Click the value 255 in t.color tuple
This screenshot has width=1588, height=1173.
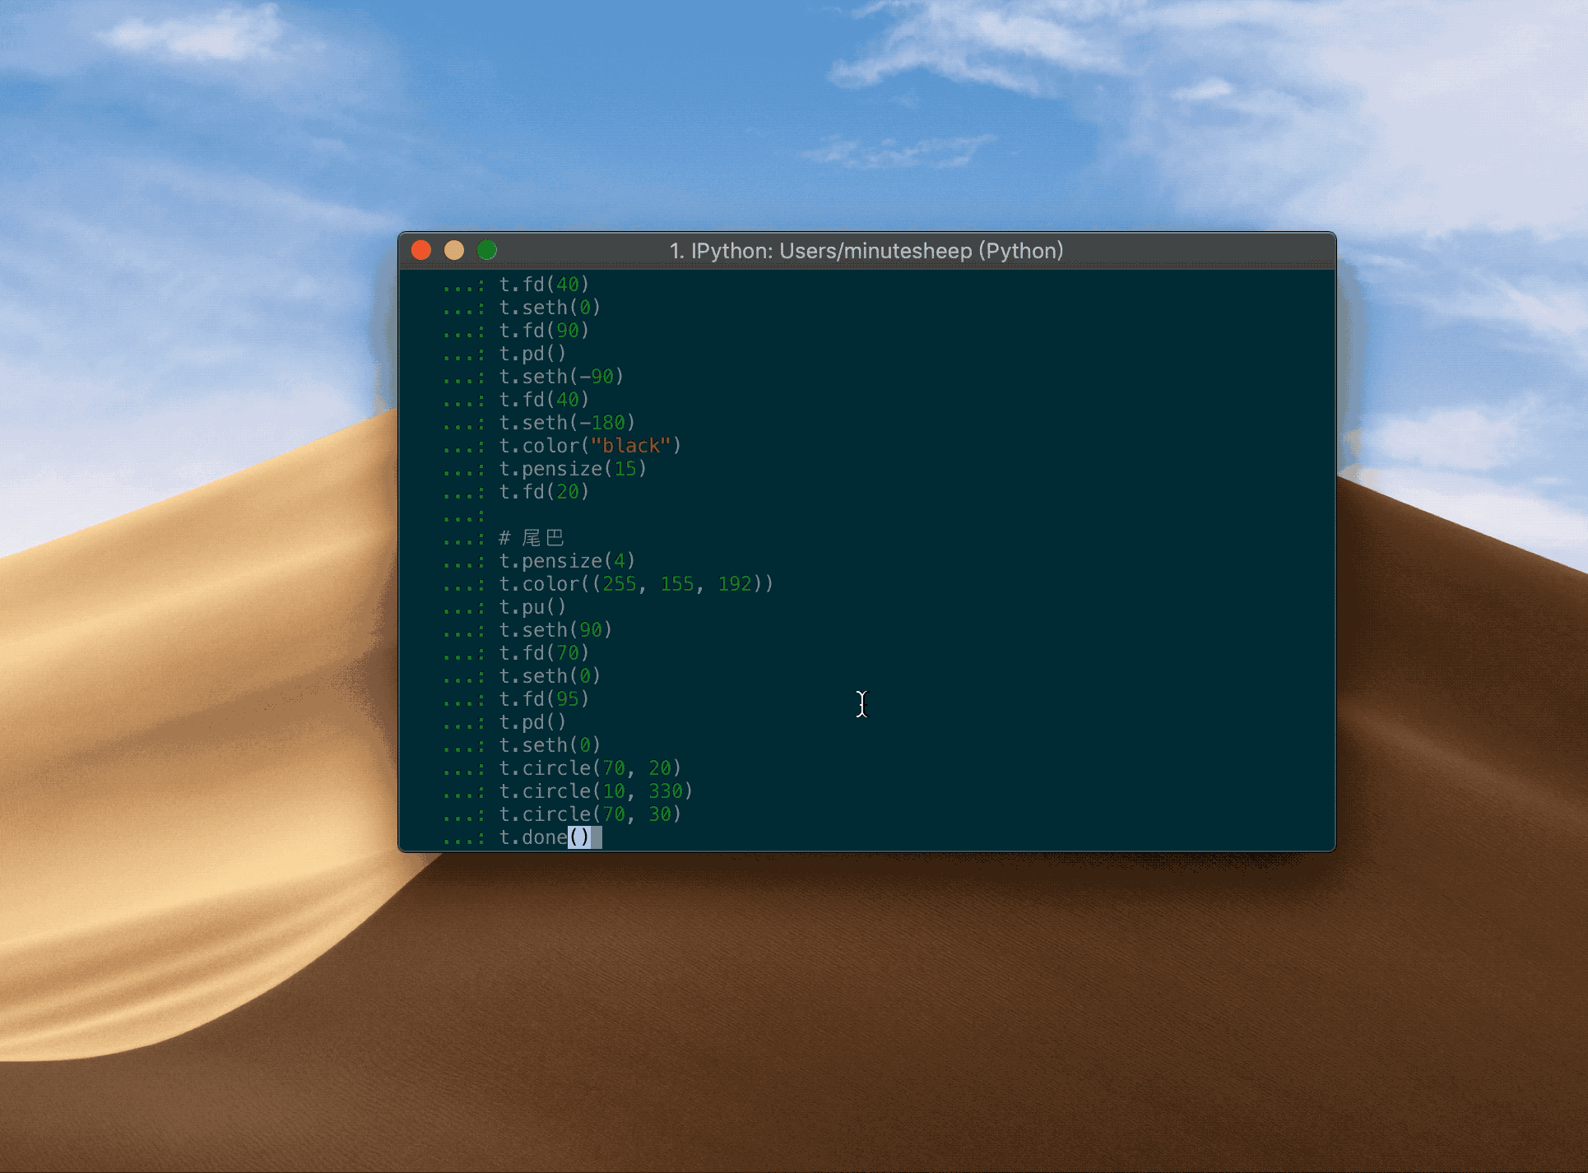619,584
